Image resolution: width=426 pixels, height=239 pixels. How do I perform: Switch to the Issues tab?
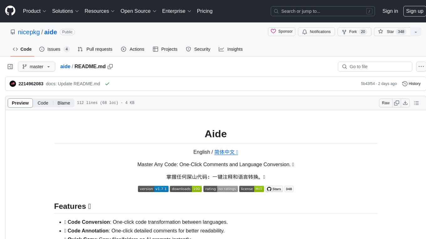tap(55, 49)
